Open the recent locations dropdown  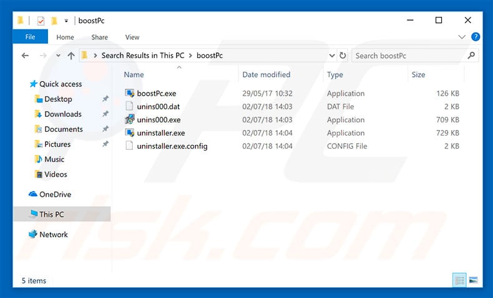coord(58,56)
